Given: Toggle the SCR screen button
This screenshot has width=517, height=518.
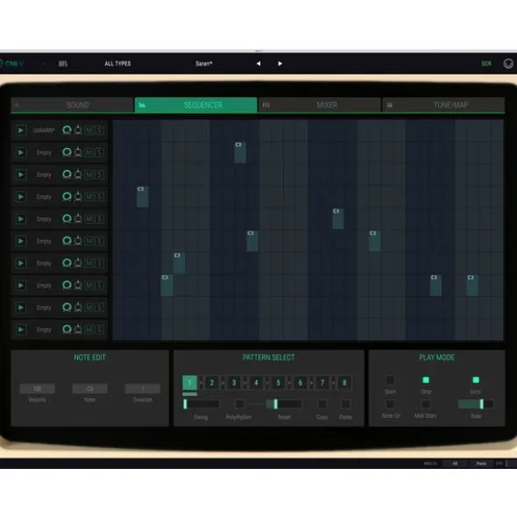Looking at the screenshot, I should click(x=486, y=63).
